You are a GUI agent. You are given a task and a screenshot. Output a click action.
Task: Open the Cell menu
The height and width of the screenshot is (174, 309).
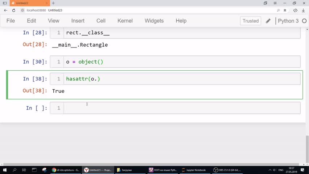tap(101, 21)
